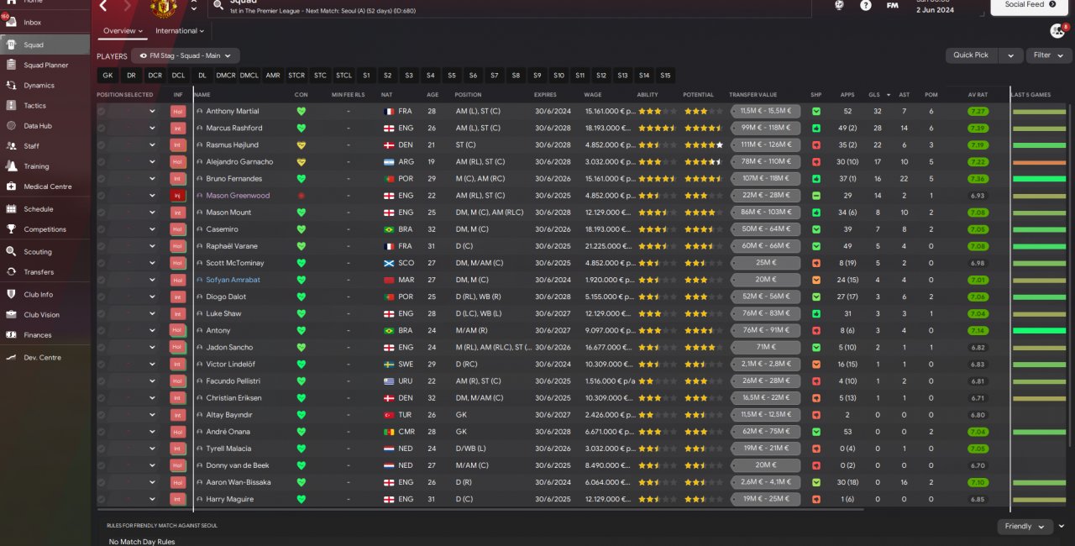The width and height of the screenshot is (1075, 546).
Task: Click the search magnifier icon
Action: coord(218,4)
